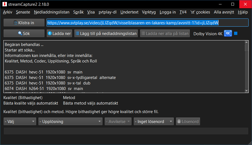The height and width of the screenshot is (145, 252).
Task: Click the 'Bästa metod väljs automatiskt' text
Action: 90,103
